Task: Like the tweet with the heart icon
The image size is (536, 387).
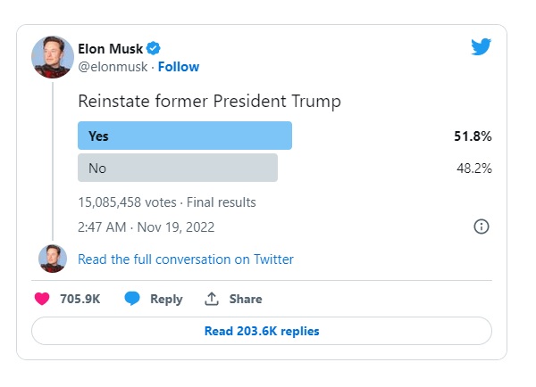Action: [42, 299]
